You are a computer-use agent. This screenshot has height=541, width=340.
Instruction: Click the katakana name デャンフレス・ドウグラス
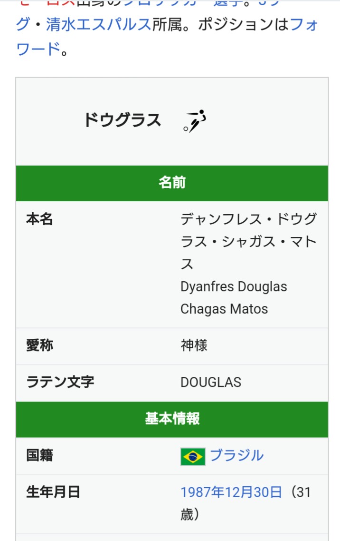coord(248,219)
